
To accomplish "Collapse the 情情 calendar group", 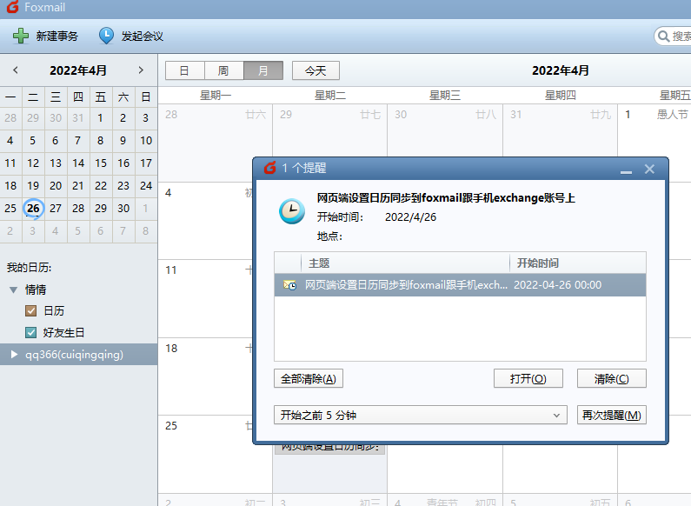I will click(x=13, y=290).
